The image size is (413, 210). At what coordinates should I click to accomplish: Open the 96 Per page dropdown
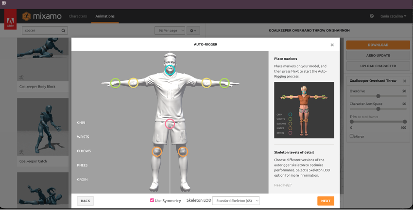click(170, 30)
